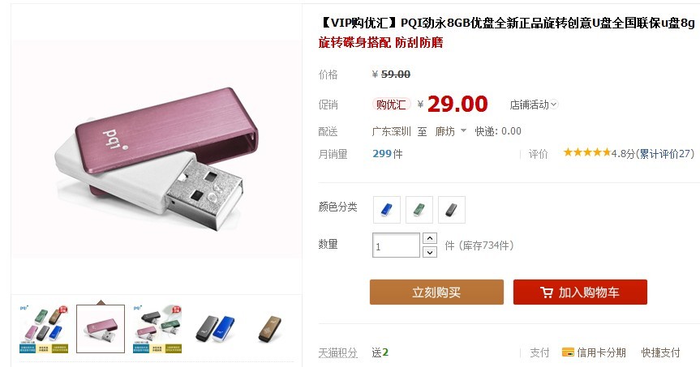Open the 累计评价27 reviews link

667,154
